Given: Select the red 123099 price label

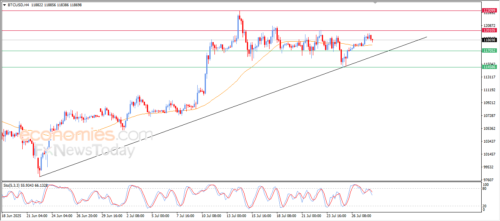Looking at the screenshot, I should coord(489,11).
